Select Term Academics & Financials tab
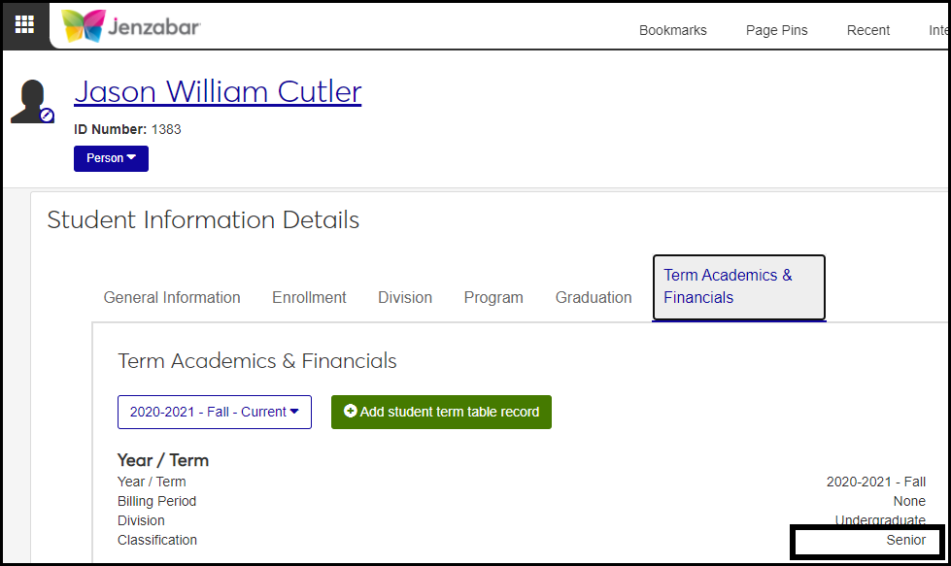Image resolution: width=951 pixels, height=566 pixels. pos(738,287)
